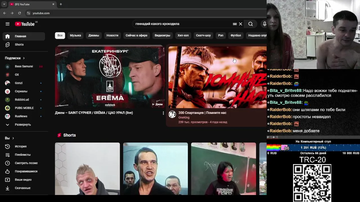360x202 pixels.
Task: Select the Новости filter chip
Action: (112, 35)
